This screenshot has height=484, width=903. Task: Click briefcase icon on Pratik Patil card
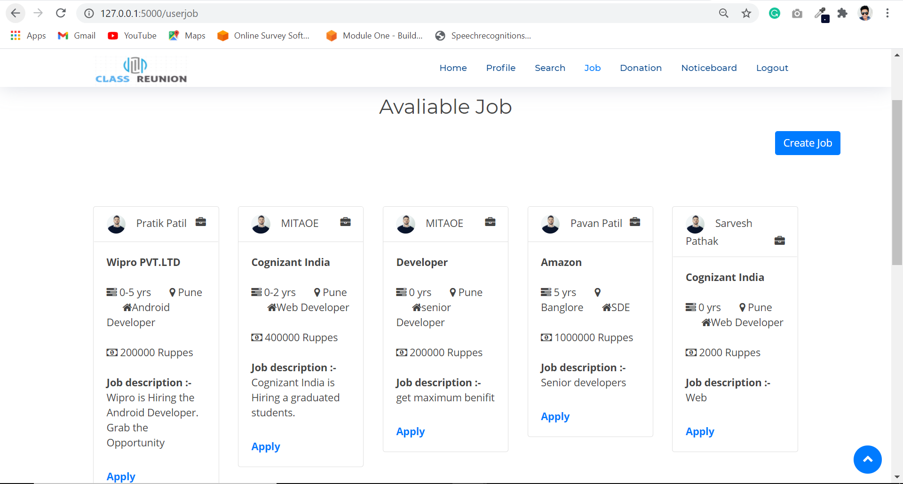tap(201, 222)
